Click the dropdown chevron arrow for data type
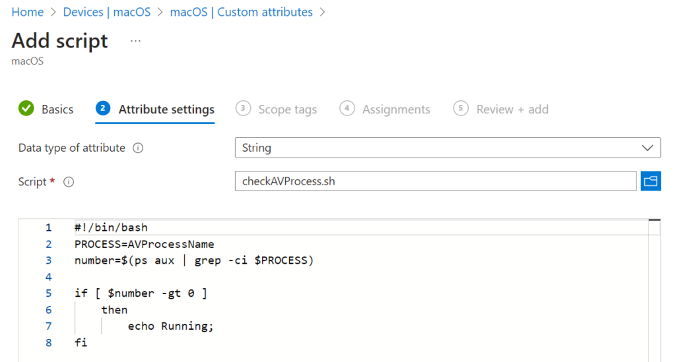This screenshot has width=676, height=362. (647, 148)
